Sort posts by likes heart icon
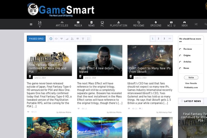Viewport: 207px width, 138px height. pyautogui.click(x=61, y=39)
